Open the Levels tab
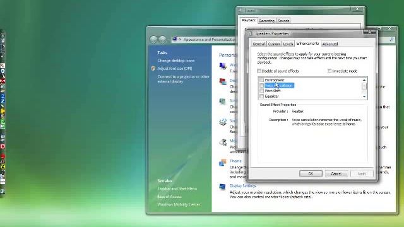The width and height of the screenshot is (404, 227). click(x=288, y=44)
